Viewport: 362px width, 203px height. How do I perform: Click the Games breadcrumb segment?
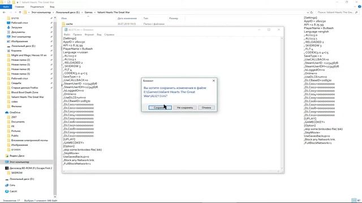pyautogui.click(x=88, y=12)
